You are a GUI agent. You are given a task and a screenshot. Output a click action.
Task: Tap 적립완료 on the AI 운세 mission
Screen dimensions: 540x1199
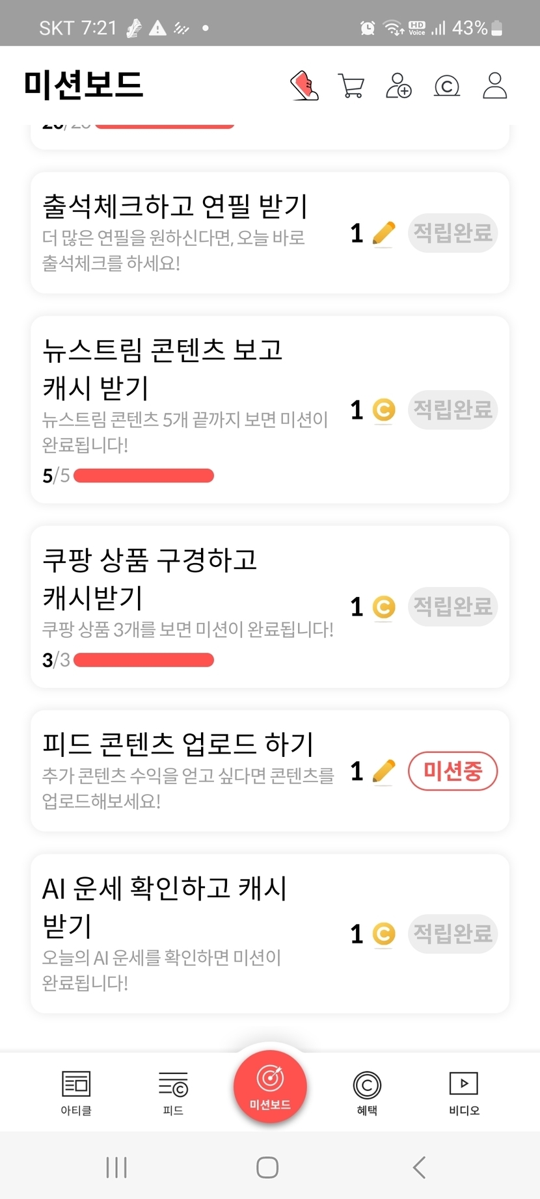click(453, 934)
